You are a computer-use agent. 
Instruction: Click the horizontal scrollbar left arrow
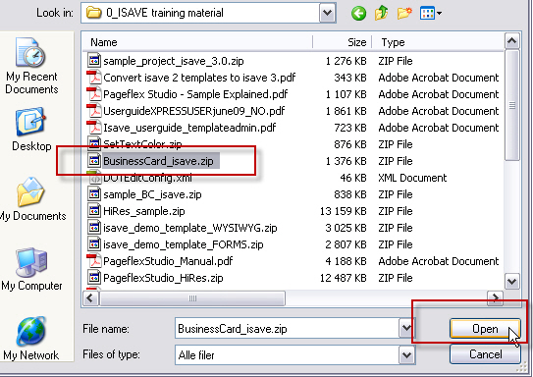pos(90,298)
